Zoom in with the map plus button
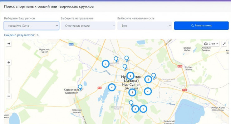 tap(9, 62)
